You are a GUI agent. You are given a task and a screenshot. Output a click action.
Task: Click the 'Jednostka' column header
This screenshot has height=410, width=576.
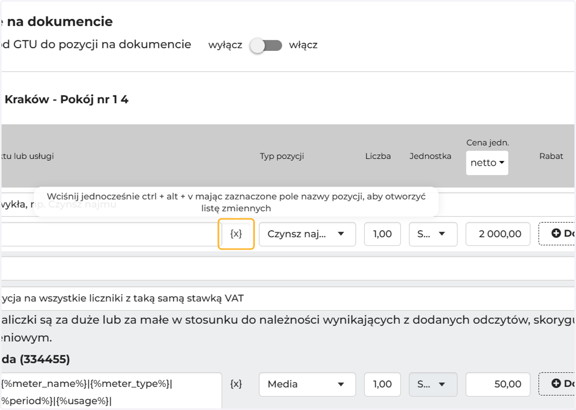430,156
